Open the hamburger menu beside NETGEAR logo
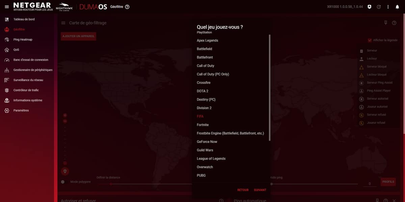The width and height of the screenshot is (405, 202). tap(7, 7)
